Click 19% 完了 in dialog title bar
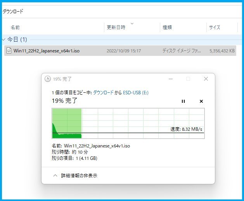Image resolution: width=244 pixels, height=201 pixels. 62,79
